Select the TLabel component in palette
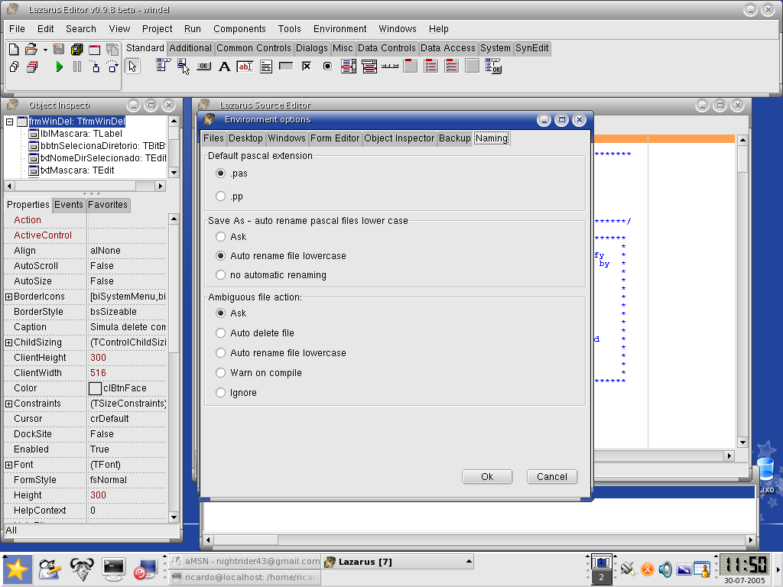 click(225, 66)
